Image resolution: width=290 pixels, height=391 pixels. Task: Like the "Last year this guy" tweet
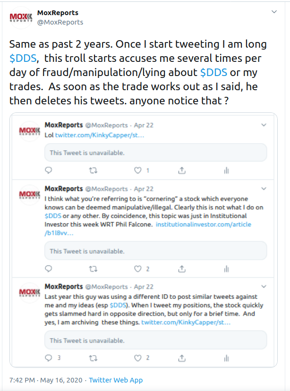pos(138,357)
